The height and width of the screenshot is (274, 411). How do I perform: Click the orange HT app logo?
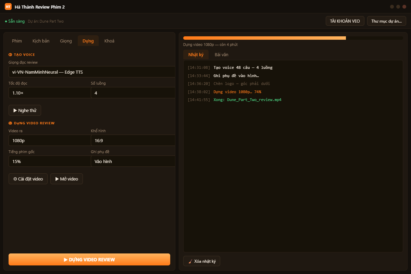pos(8,7)
